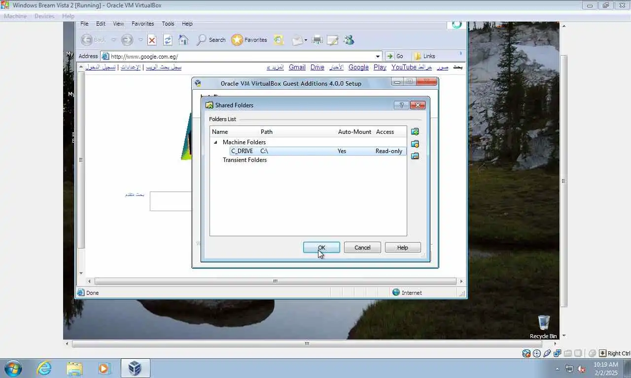This screenshot has height=378, width=631.
Task: Click the Edit page icon in IE toolbar
Action: point(333,40)
